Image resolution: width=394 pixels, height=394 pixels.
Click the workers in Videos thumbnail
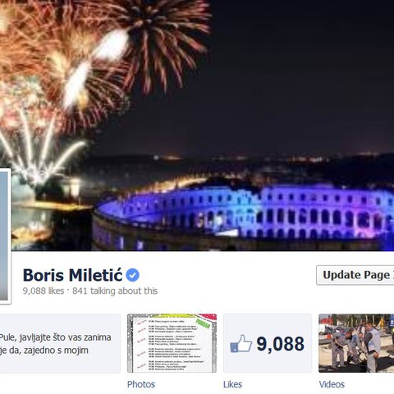(x=356, y=347)
